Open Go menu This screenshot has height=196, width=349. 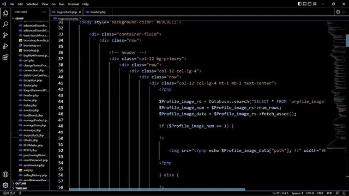point(53,4)
